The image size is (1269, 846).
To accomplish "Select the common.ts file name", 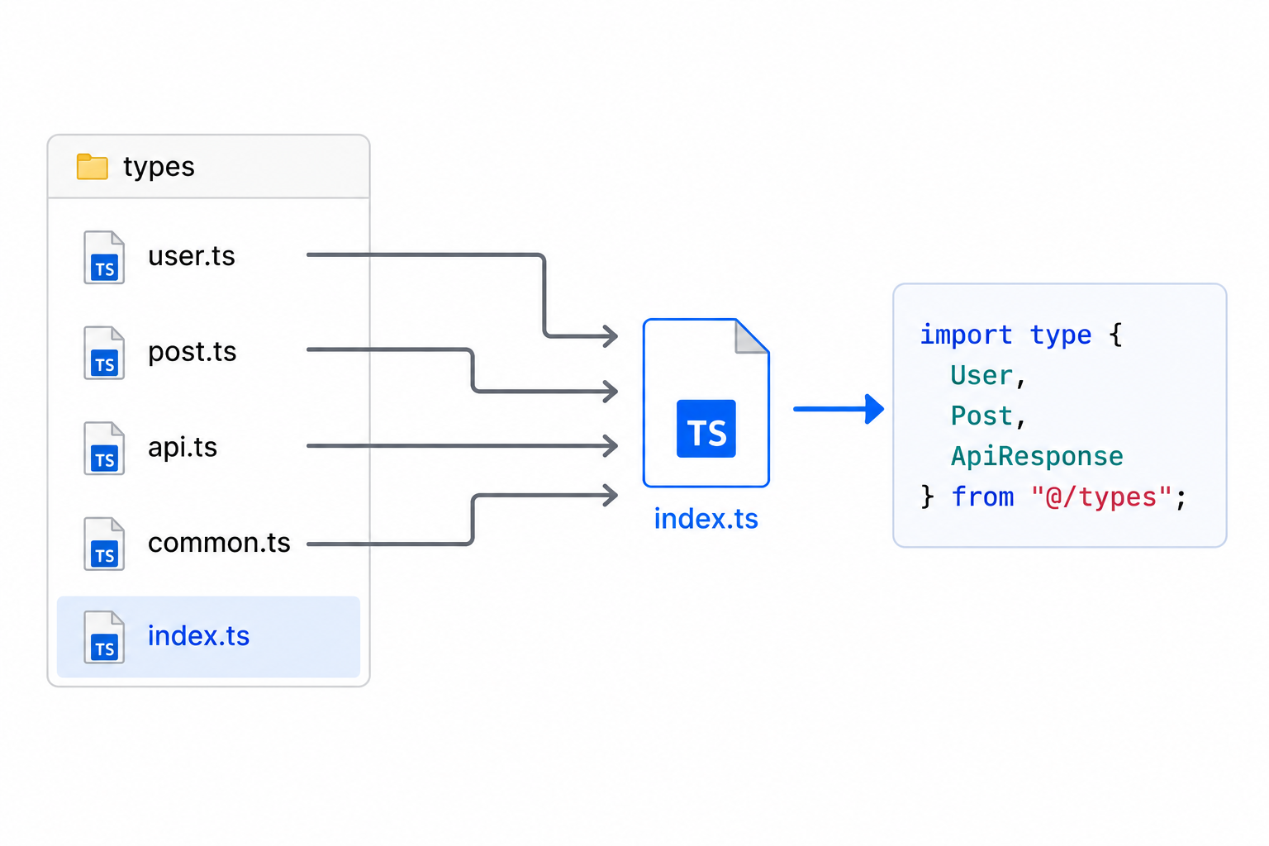I will pyautogui.click(x=219, y=543).
